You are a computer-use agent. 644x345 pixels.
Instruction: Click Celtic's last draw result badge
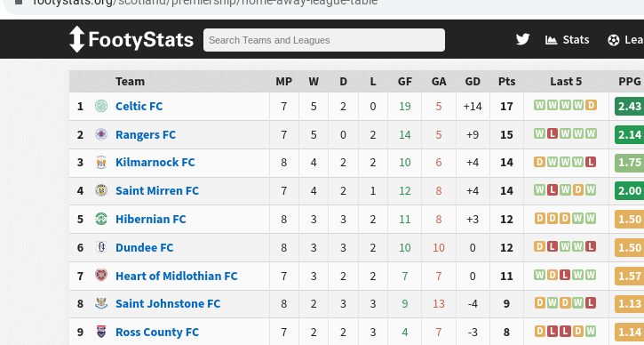tap(591, 105)
